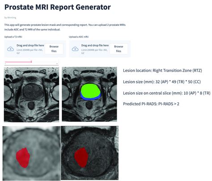Click the 'Lesion size (mm)' result line
Screen dimensions: 212x181
pos(162,82)
